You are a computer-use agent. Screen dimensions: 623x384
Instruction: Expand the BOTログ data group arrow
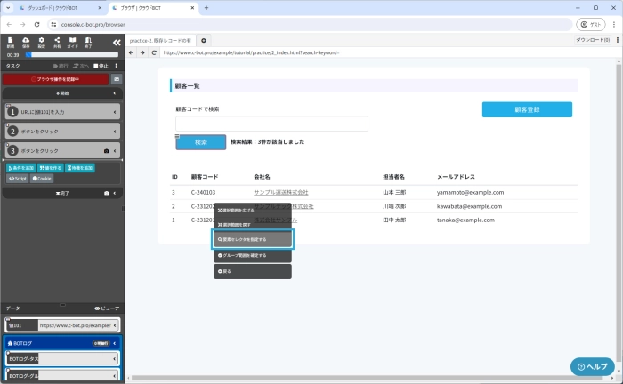[x=116, y=342]
